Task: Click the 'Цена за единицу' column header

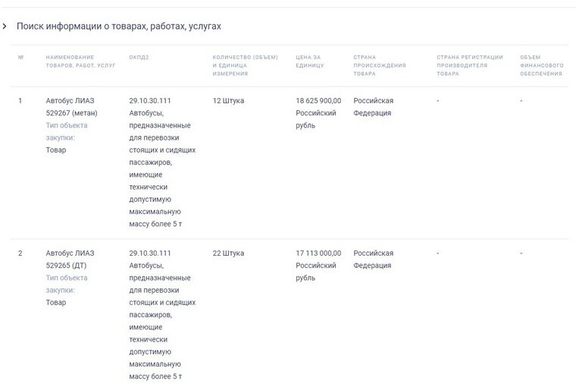Action: (x=310, y=61)
